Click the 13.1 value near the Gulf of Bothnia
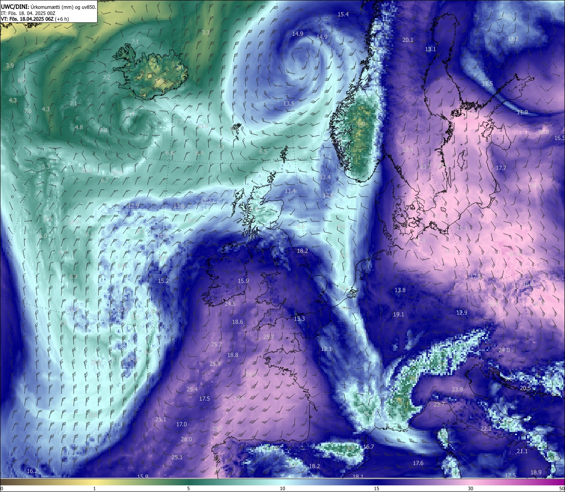This screenshot has width=565, height=492. tap(430, 49)
